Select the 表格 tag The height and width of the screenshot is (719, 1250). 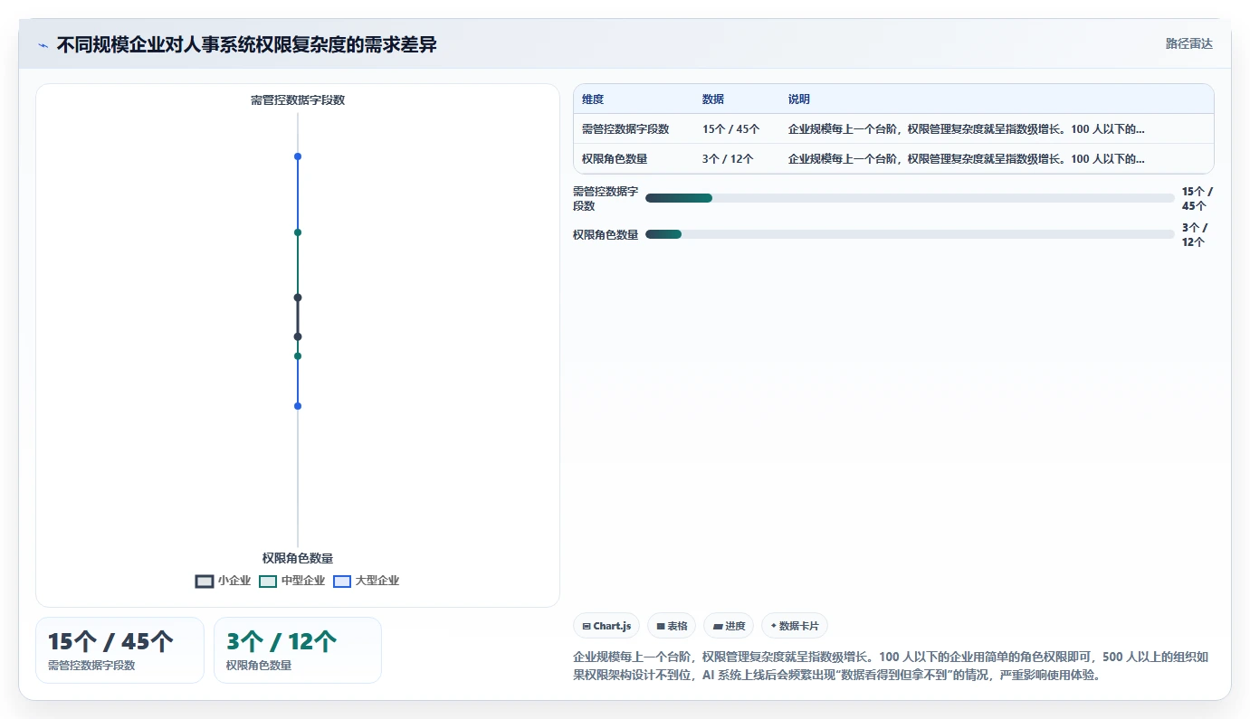pyautogui.click(x=672, y=626)
